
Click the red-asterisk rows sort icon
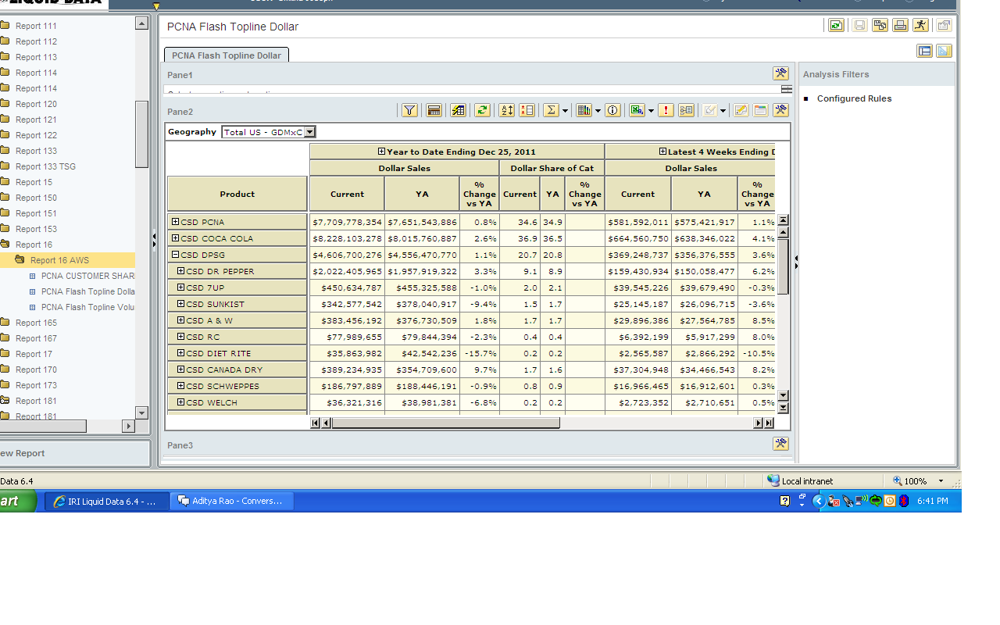click(527, 110)
